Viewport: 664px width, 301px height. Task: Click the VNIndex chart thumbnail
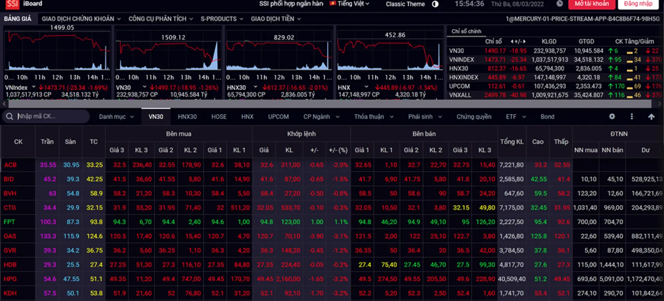(x=57, y=51)
